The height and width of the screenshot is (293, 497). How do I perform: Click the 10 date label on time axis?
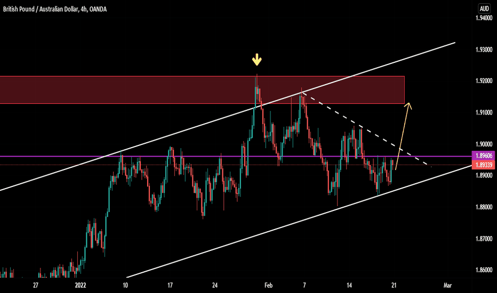tap(125, 286)
